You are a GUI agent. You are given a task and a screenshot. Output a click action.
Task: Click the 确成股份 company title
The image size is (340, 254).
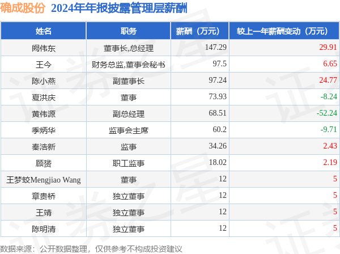tap(23, 9)
